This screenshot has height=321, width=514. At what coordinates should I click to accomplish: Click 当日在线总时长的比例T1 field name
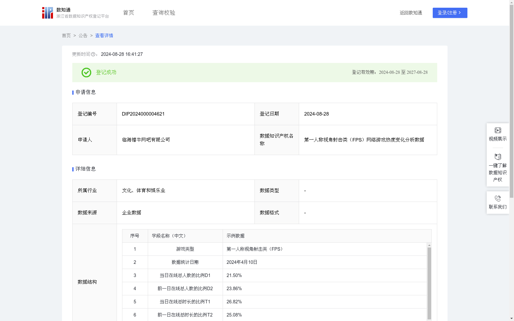pos(185,302)
